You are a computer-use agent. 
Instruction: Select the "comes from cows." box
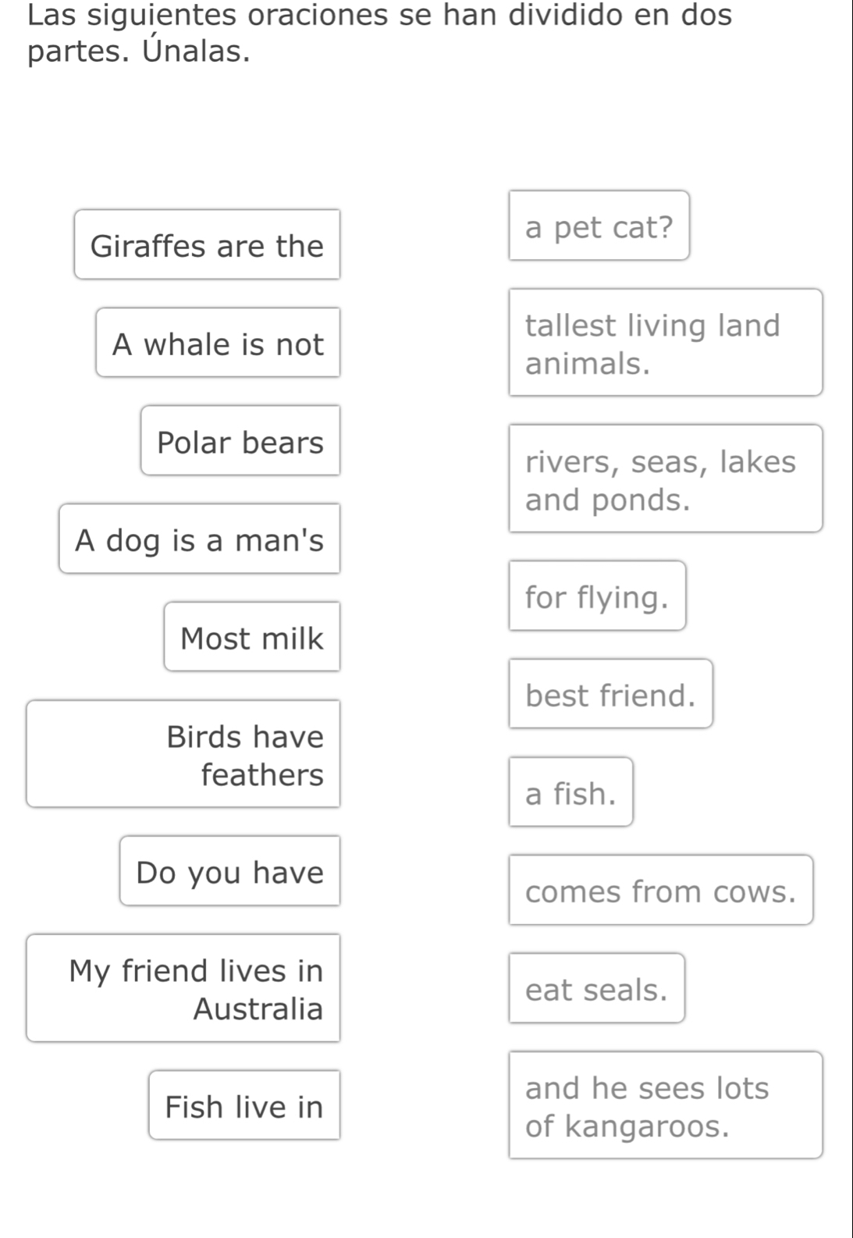coord(661,891)
